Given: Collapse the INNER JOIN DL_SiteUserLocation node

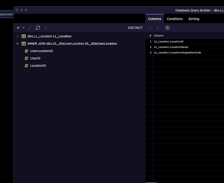Looking at the screenshot, I should [18, 44].
